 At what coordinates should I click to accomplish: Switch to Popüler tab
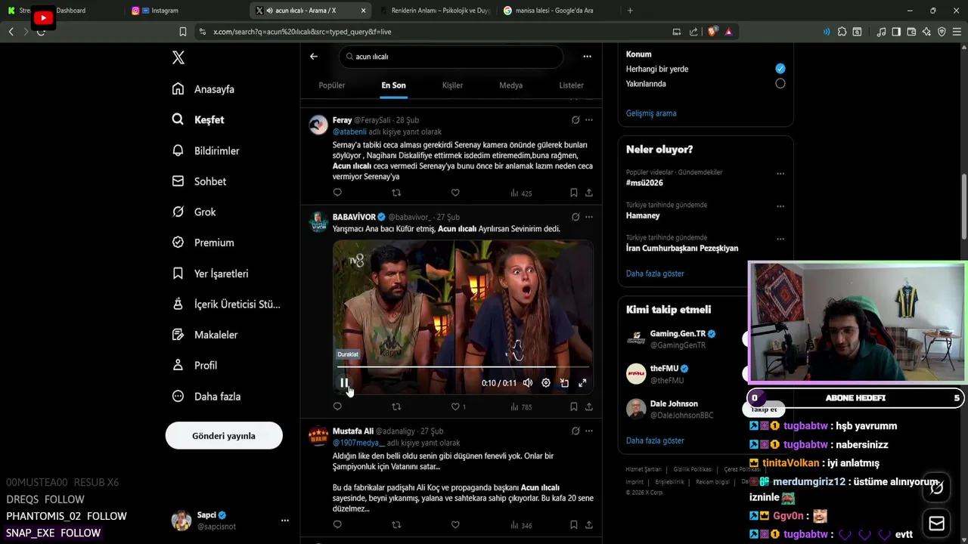click(331, 85)
